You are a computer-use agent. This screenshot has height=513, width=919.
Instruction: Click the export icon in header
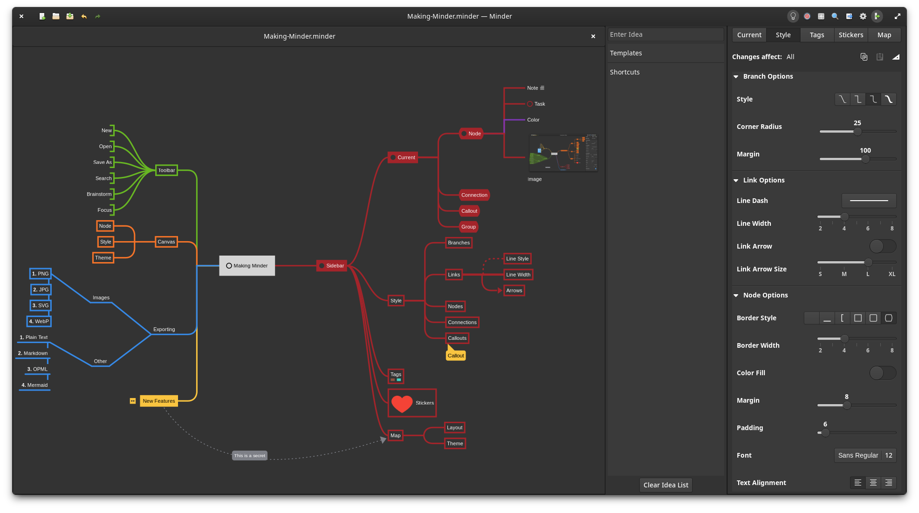849,16
